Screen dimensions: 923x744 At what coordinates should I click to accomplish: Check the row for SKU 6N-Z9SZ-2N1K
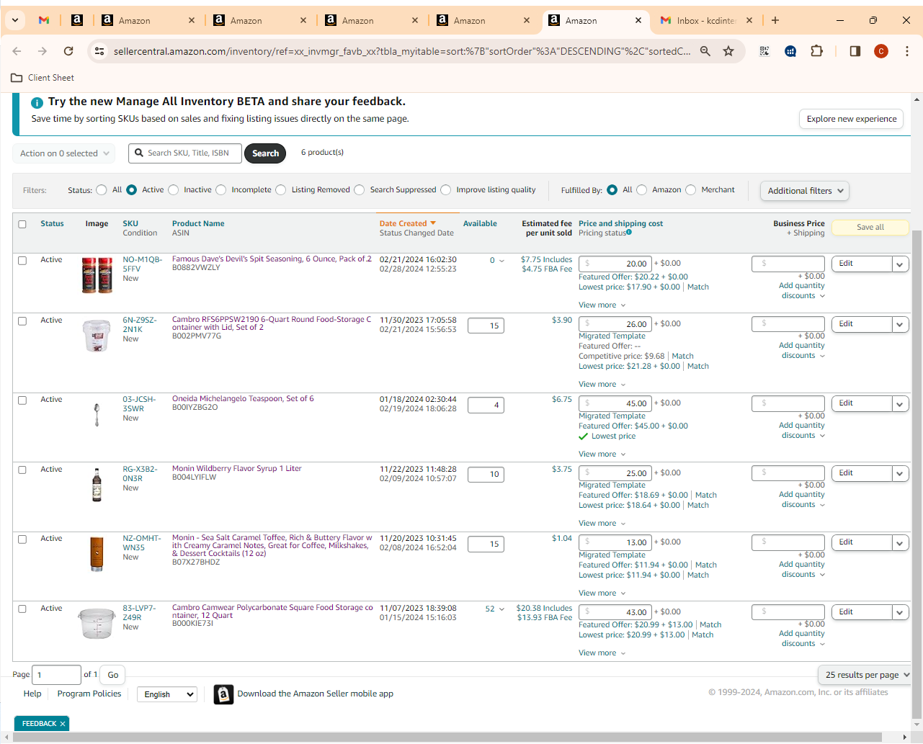click(22, 321)
